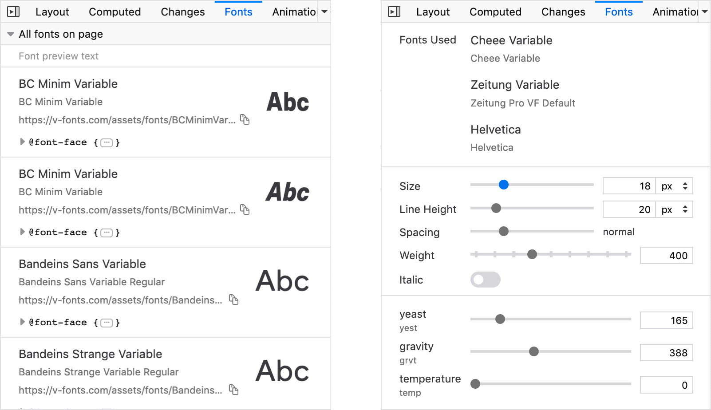This screenshot has height=410, width=711.
Task: Copy the first BC Minim Variable font URL
Action: (245, 120)
